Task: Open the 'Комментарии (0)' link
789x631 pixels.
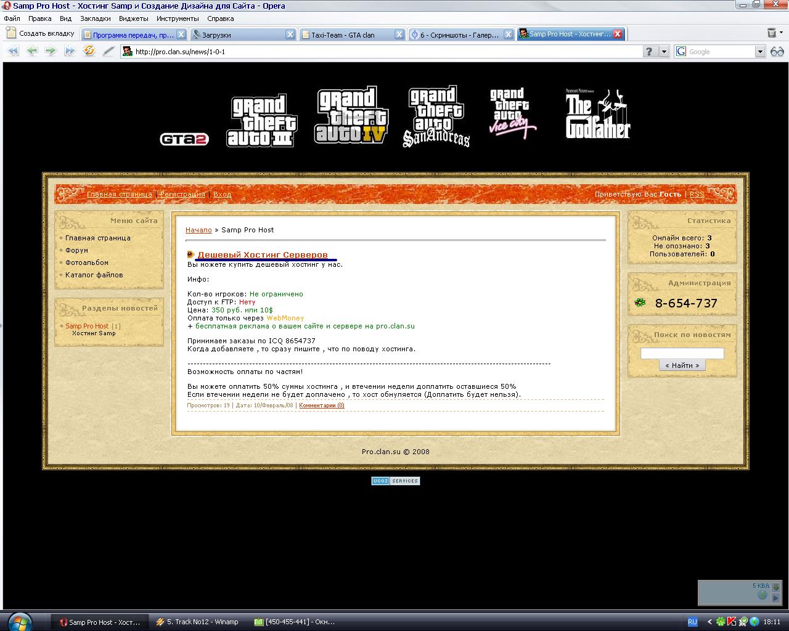Action: pyautogui.click(x=322, y=405)
